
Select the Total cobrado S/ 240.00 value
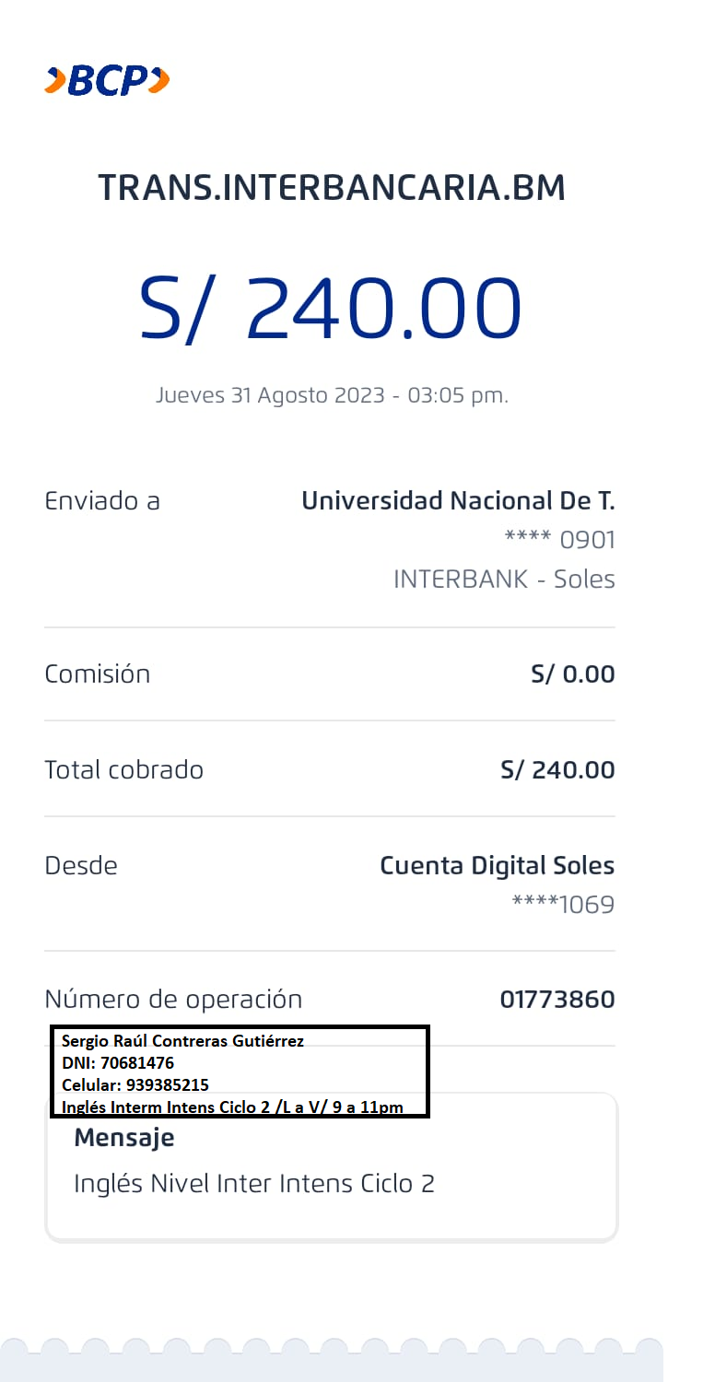pyautogui.click(x=557, y=770)
